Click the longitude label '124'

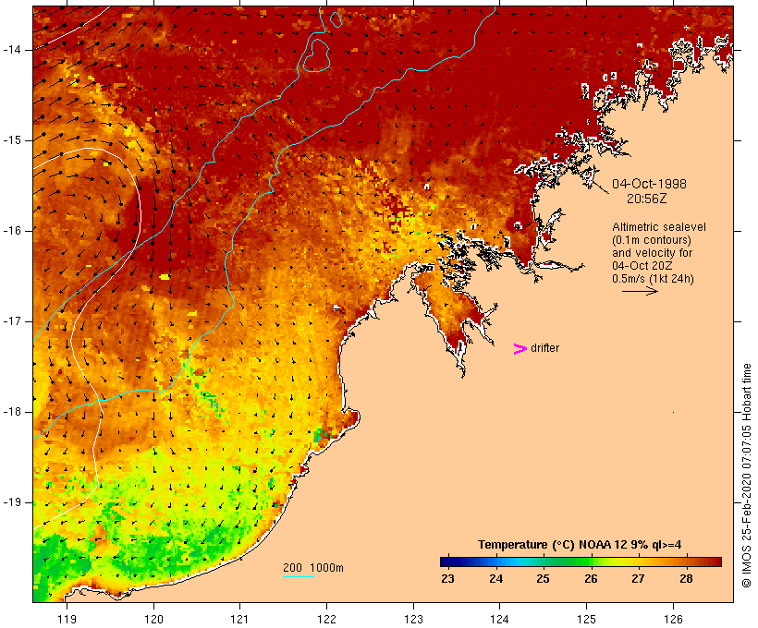pos(499,619)
